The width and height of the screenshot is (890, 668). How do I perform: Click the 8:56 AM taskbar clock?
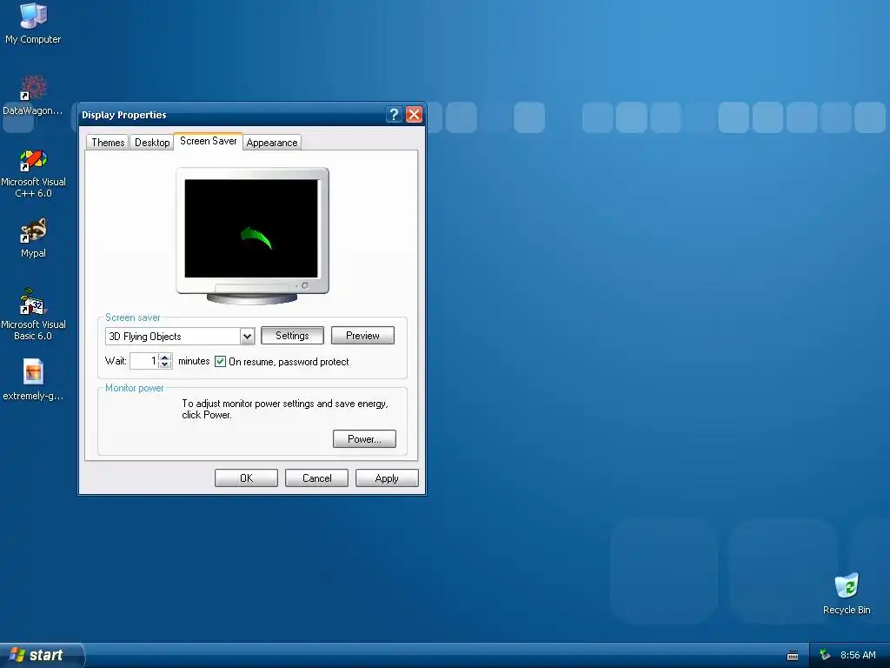(858, 655)
